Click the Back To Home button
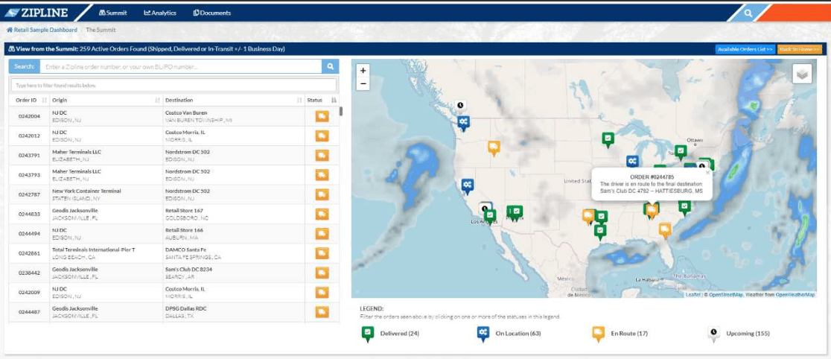Viewport: 831px width, 359px height. pos(799,49)
